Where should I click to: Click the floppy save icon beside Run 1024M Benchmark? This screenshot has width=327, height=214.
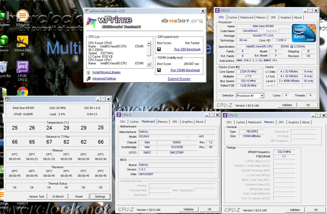click(159, 70)
